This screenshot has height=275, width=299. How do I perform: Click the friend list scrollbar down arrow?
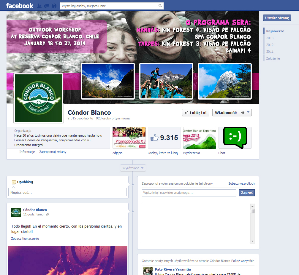252,241
